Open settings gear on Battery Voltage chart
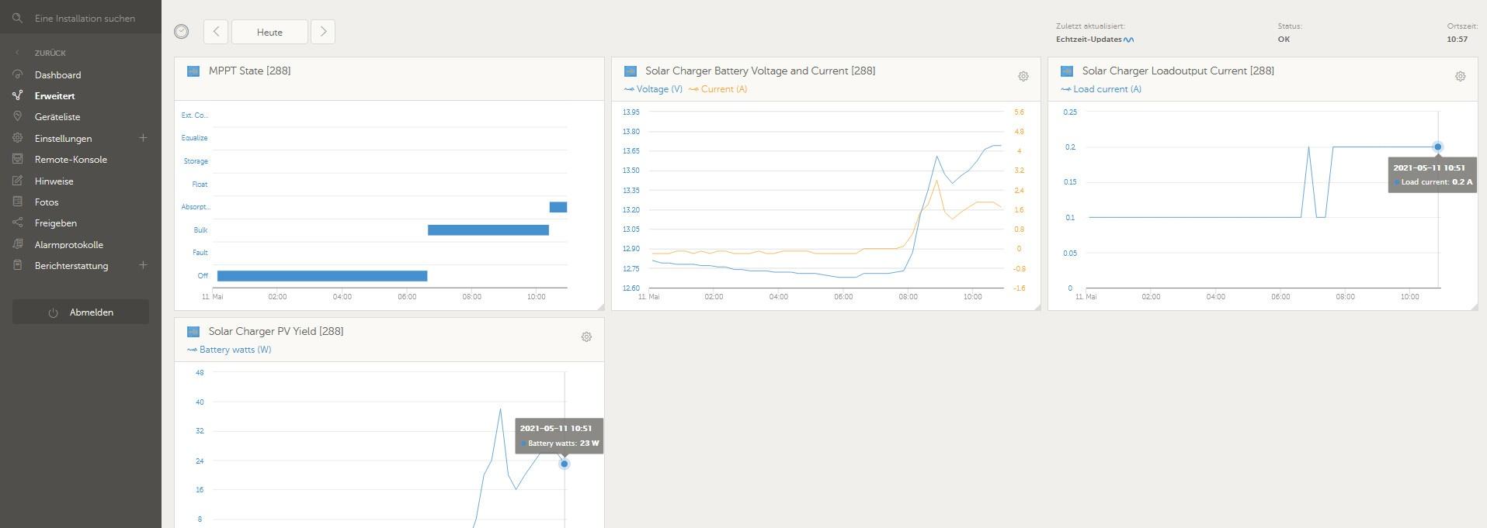1487x528 pixels. pyautogui.click(x=1023, y=76)
